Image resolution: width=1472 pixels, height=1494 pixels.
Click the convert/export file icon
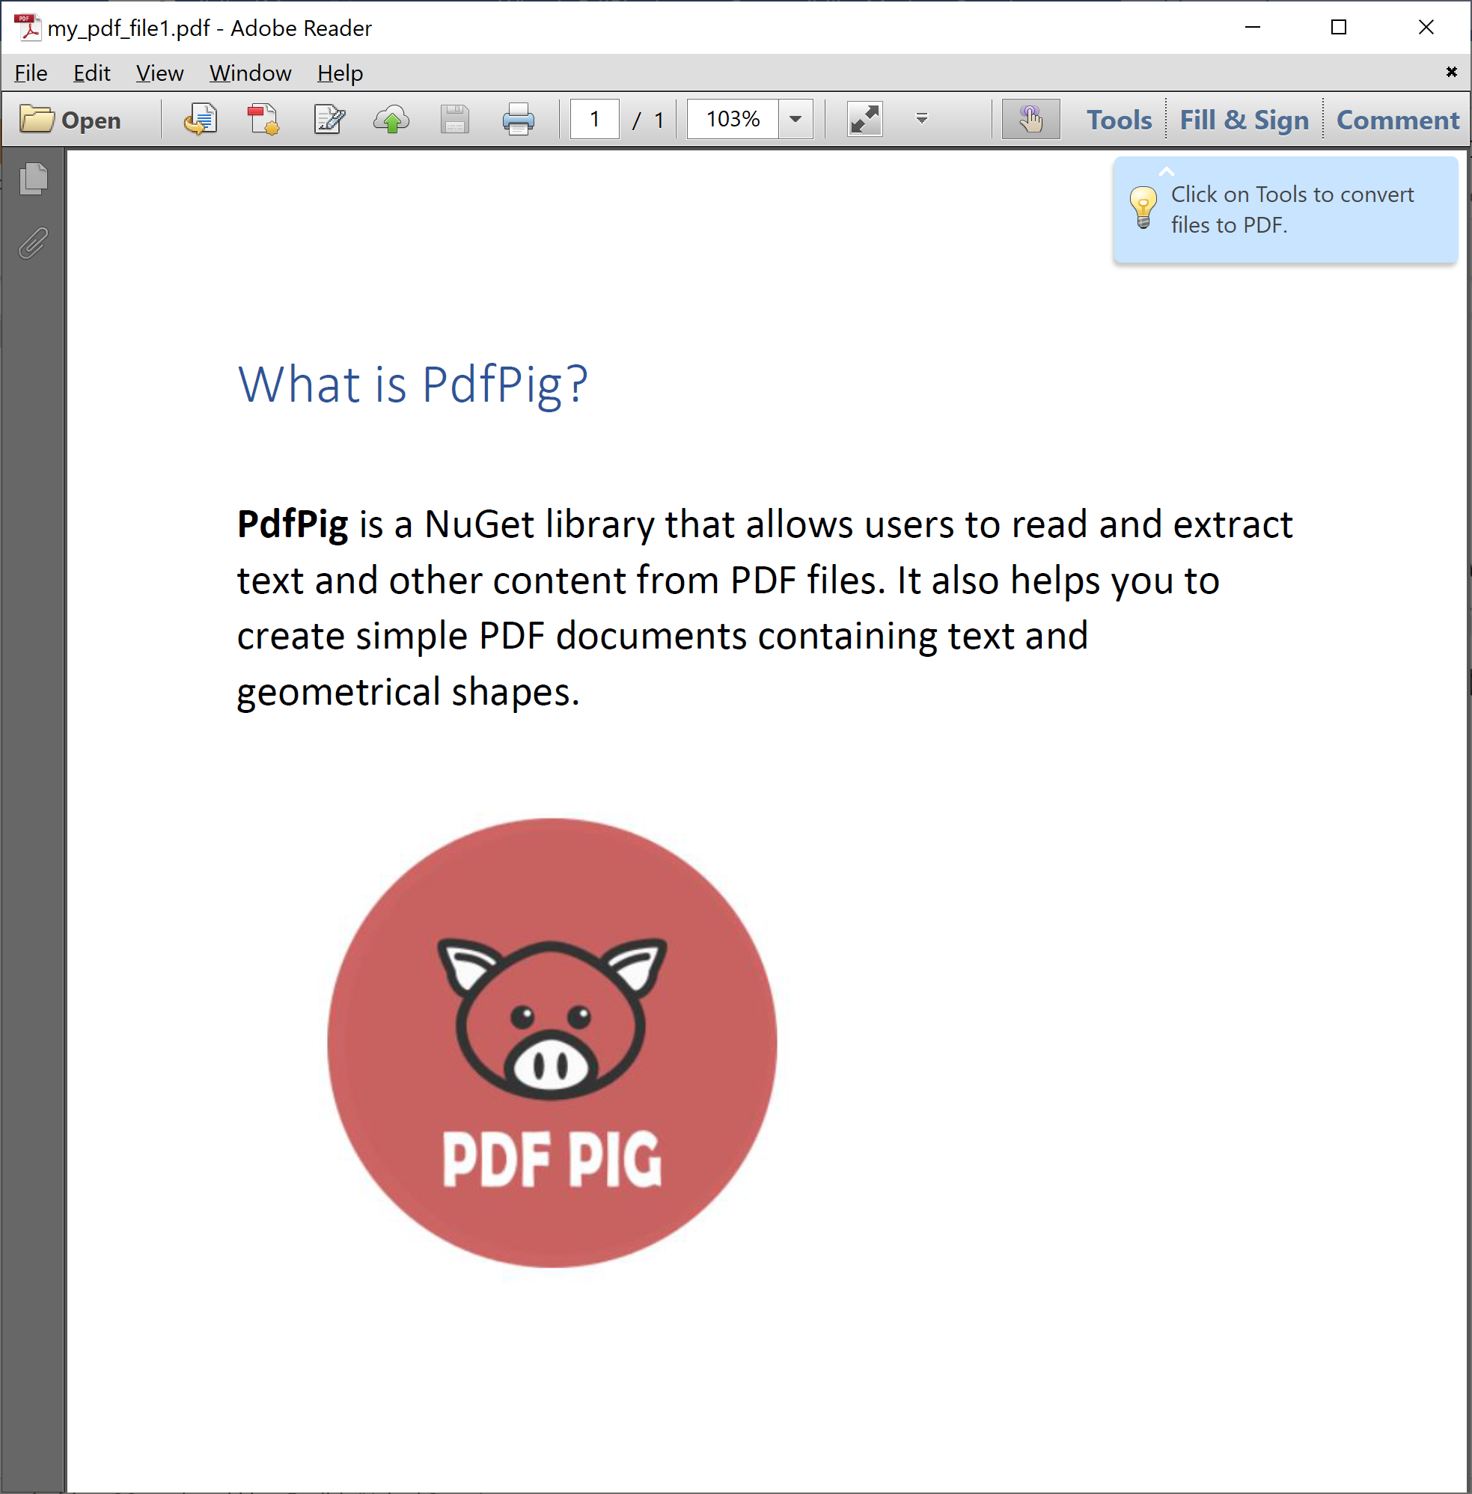pos(201,120)
